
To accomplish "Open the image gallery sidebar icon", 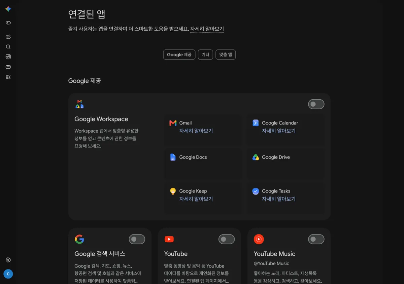I will tap(8, 57).
